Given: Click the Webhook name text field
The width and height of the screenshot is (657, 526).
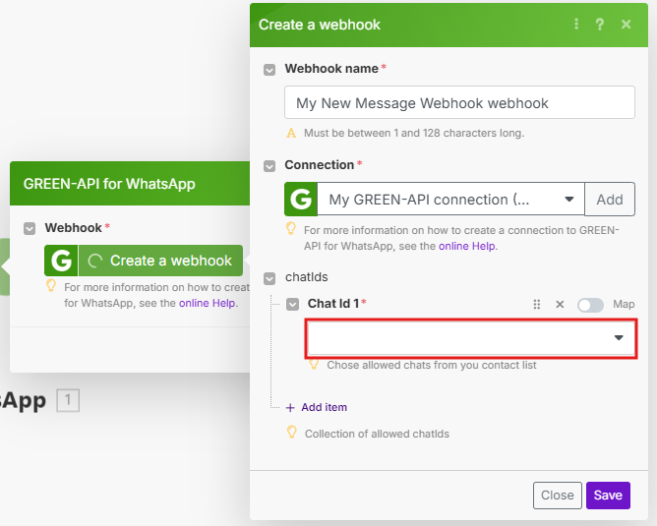Looking at the screenshot, I should pos(459,103).
